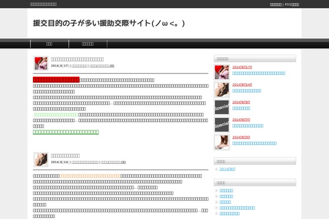Click the red 2014-6-3 date link in the sidebar
The width and height of the screenshot is (329, 219).
241,137
